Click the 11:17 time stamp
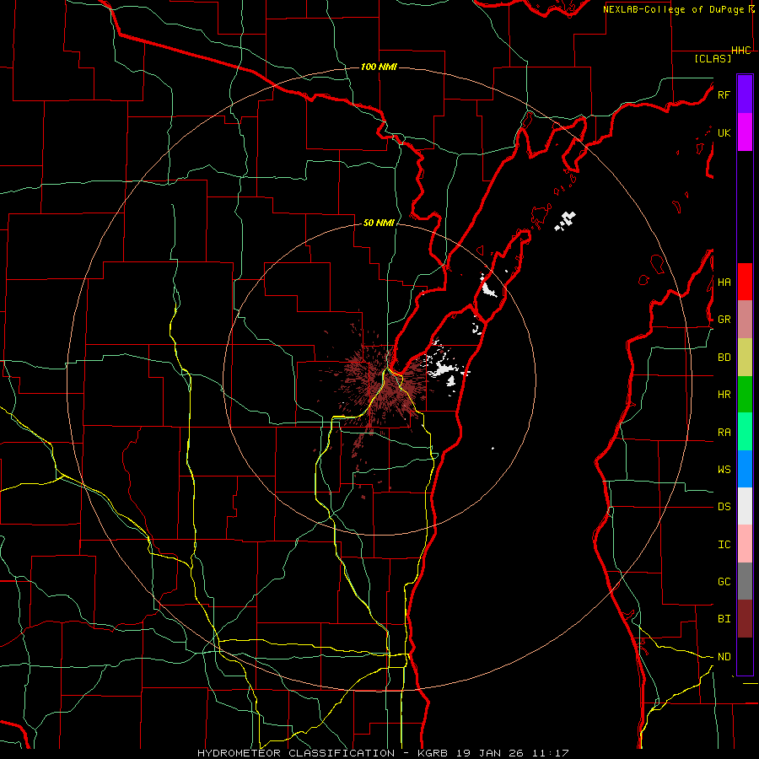759x759 pixels. point(551,753)
